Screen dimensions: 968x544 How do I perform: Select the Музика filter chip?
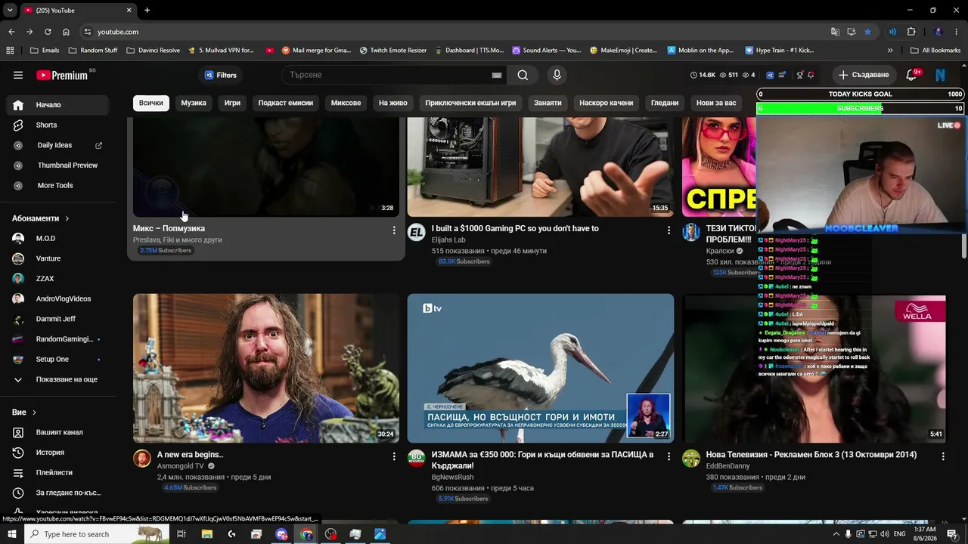point(194,103)
